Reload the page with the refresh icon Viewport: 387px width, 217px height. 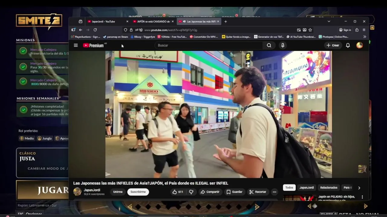[x=95, y=30]
